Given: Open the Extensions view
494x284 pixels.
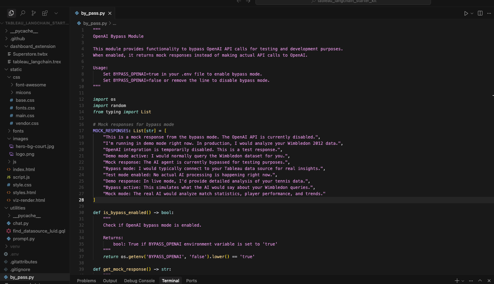Looking at the screenshot, I should [45, 13].
